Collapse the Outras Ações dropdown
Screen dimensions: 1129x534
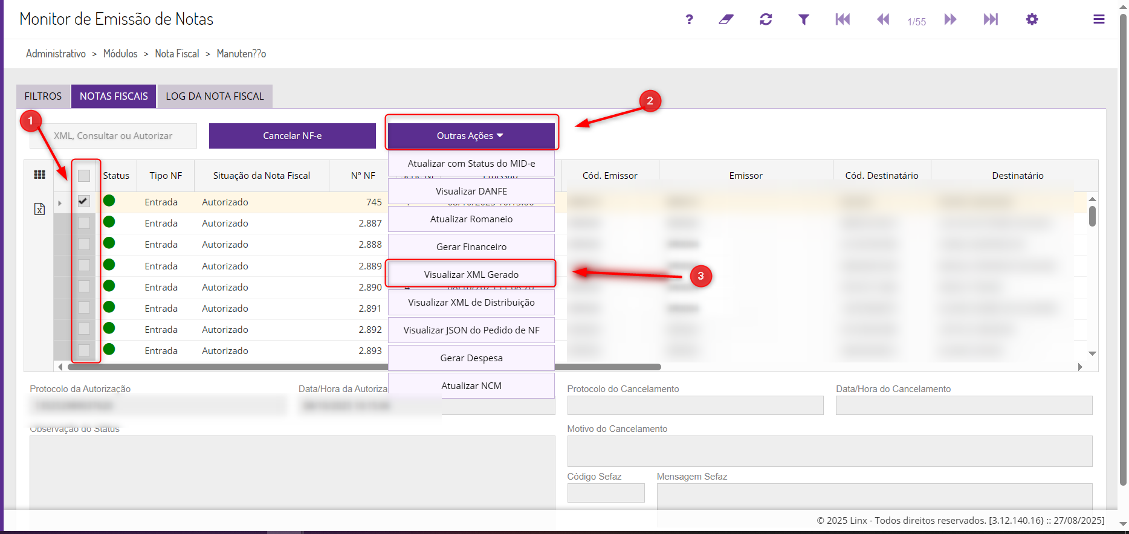(x=471, y=136)
